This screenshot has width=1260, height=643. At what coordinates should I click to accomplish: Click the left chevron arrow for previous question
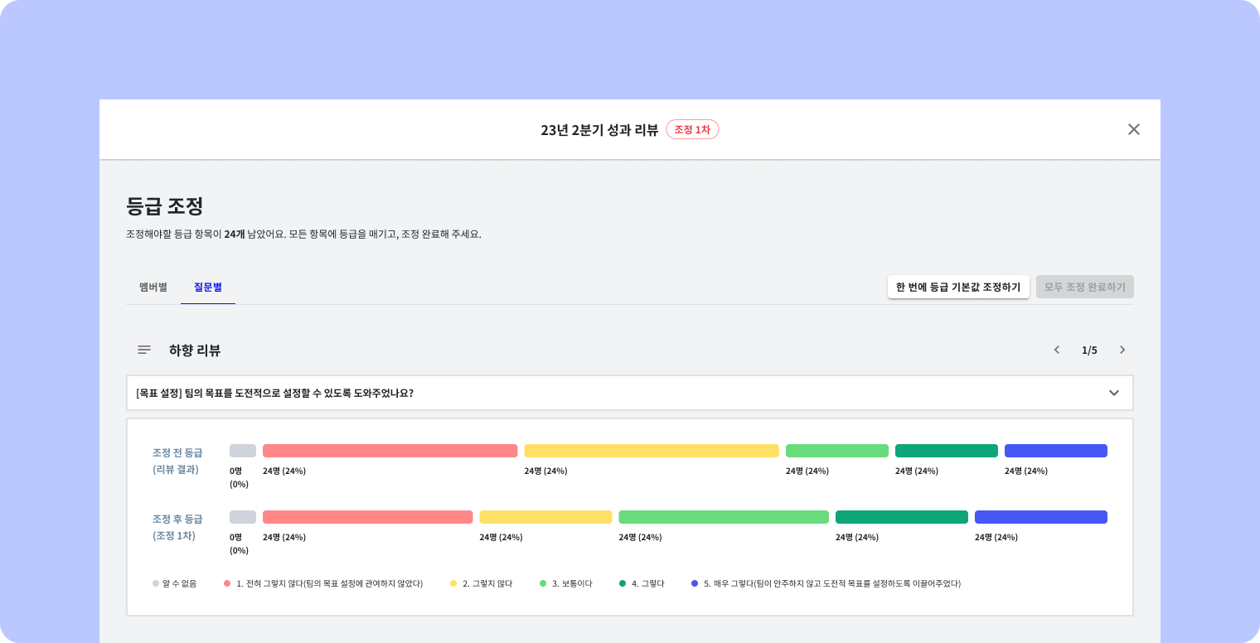pos(1057,350)
